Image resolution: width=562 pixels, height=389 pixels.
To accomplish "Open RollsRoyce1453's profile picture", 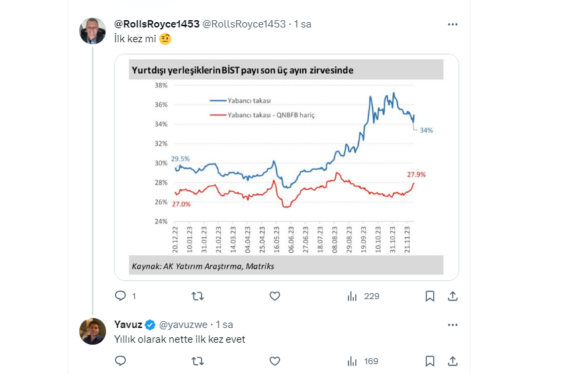I will coord(93,31).
